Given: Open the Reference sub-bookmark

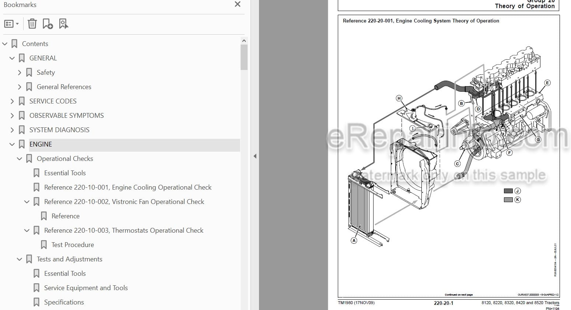Looking at the screenshot, I should tap(66, 216).
